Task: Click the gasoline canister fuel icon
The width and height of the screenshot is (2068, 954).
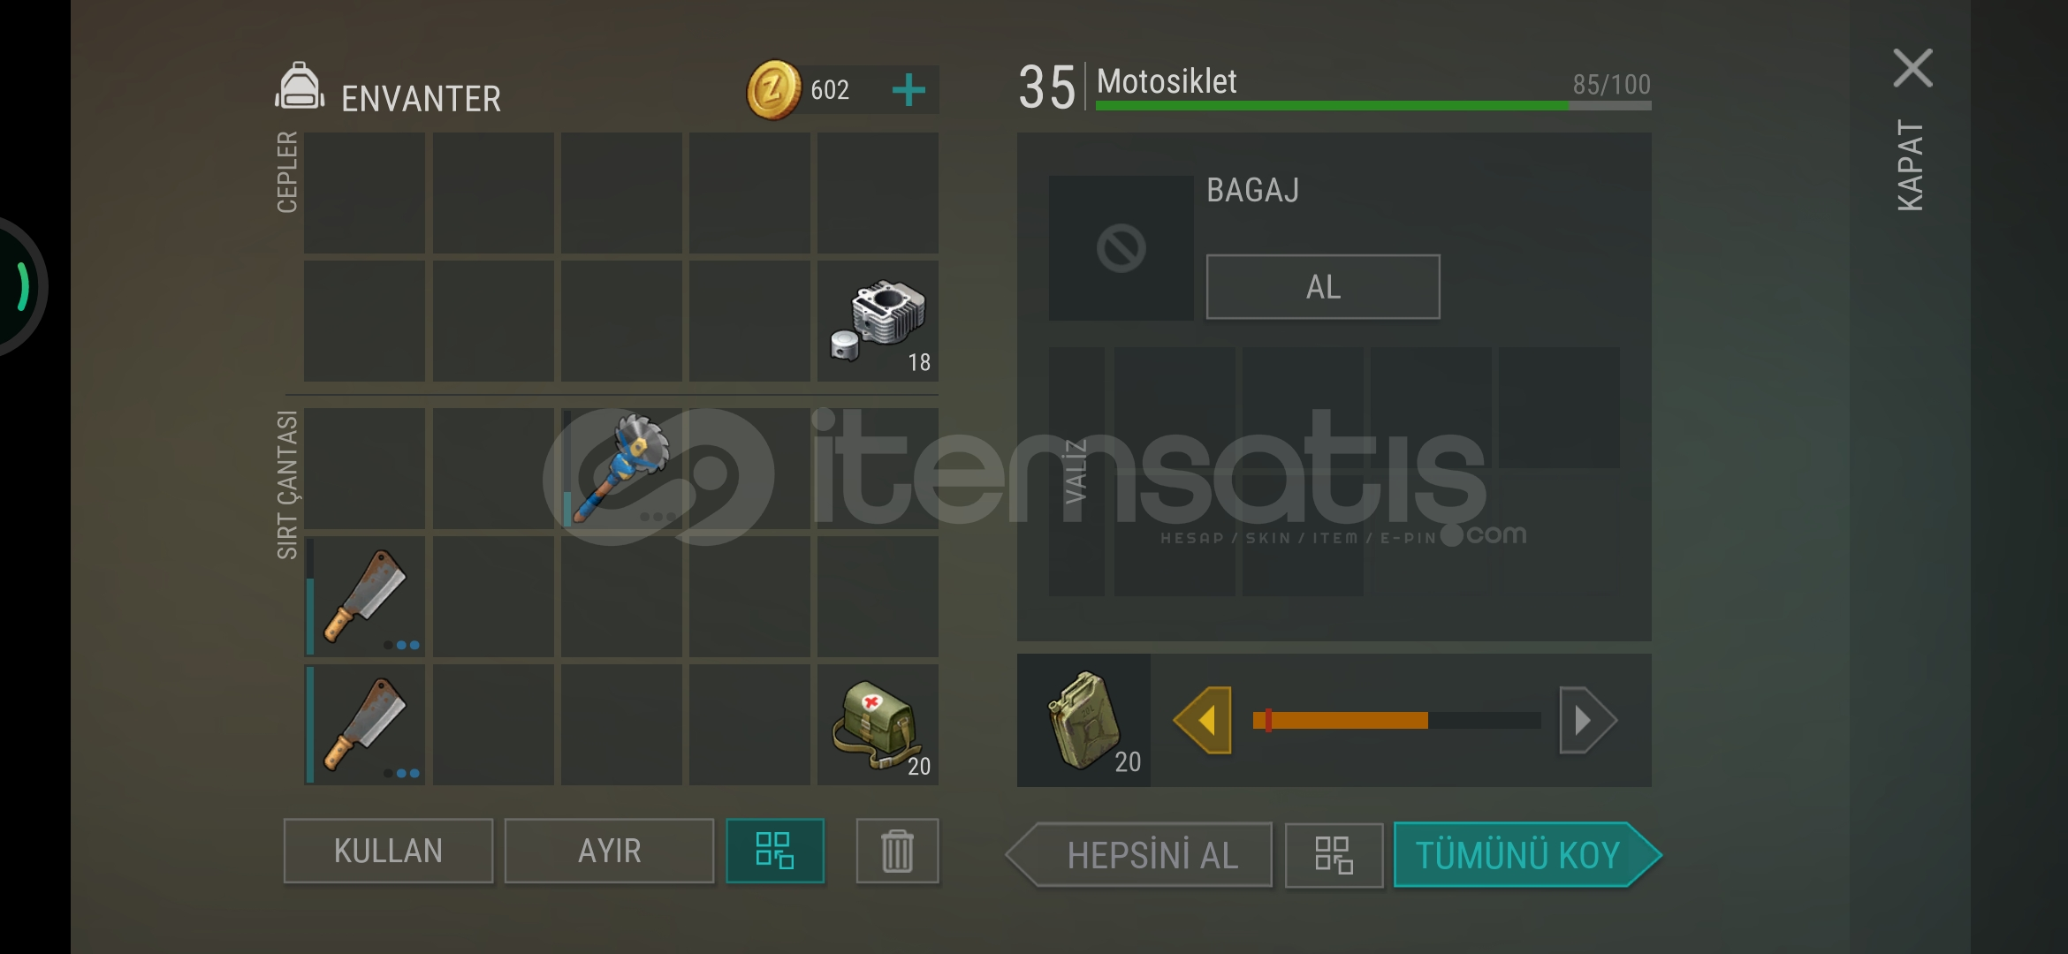Action: pyautogui.click(x=1084, y=720)
